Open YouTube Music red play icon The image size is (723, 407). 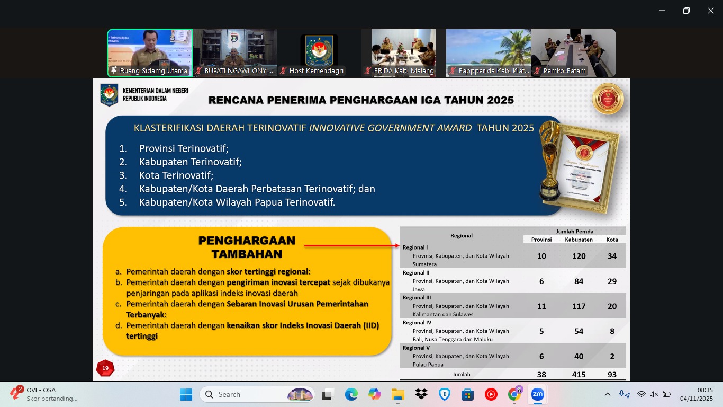click(x=491, y=394)
